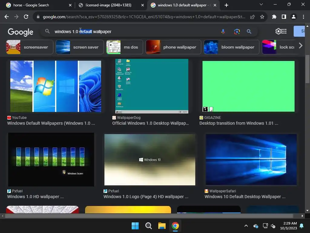This screenshot has height=233, width=310.
Task: Close the horse - Google Search tab
Action: (x=70, y=5)
